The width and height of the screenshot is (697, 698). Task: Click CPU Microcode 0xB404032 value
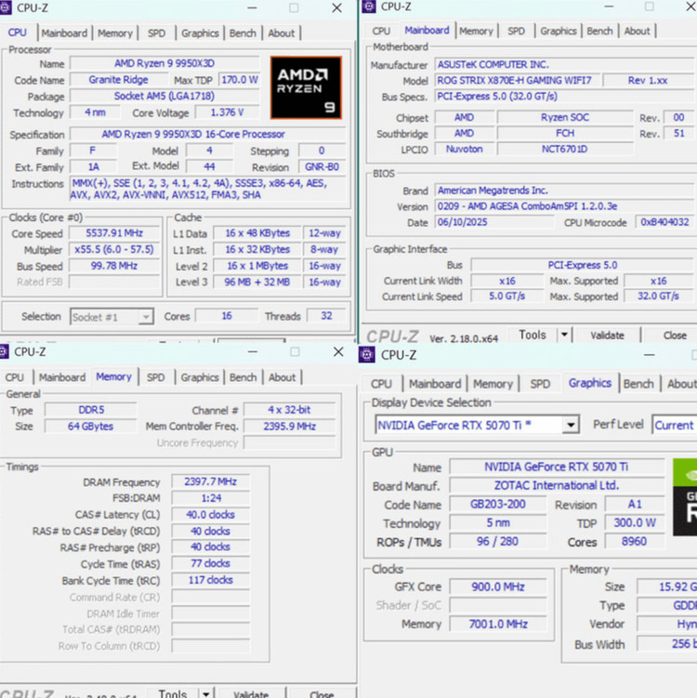[x=664, y=222]
